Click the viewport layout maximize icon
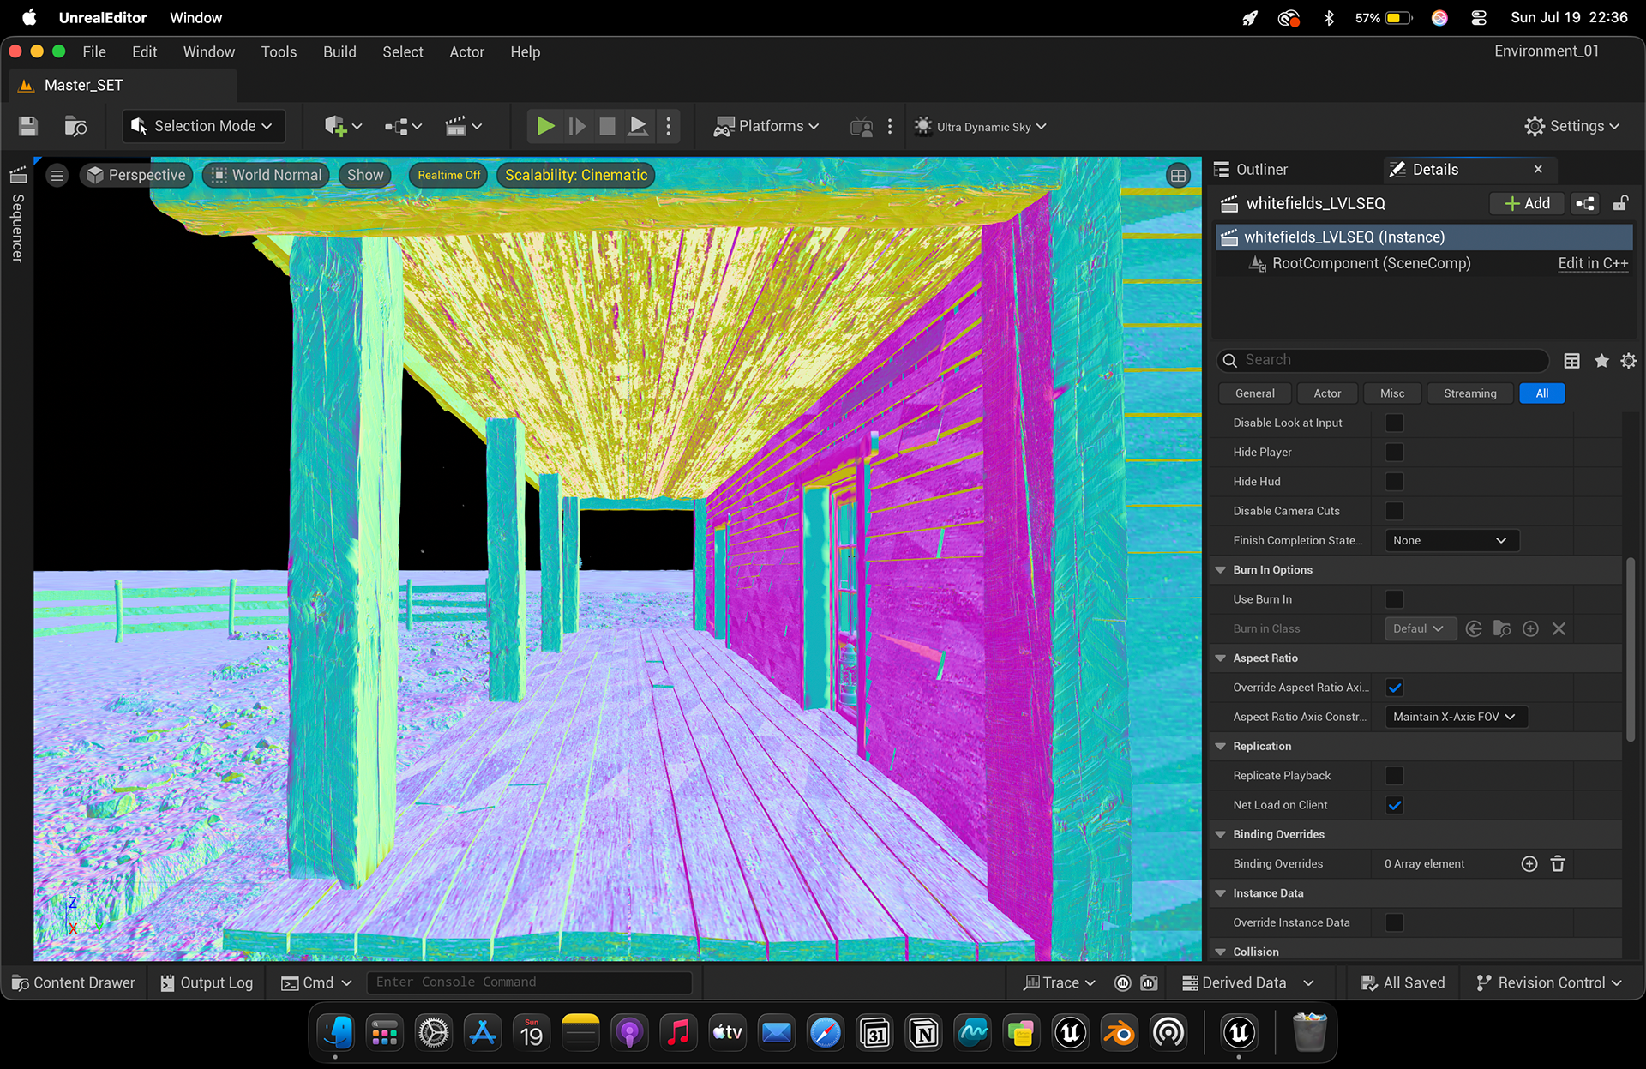The height and width of the screenshot is (1069, 1646). 1179,176
